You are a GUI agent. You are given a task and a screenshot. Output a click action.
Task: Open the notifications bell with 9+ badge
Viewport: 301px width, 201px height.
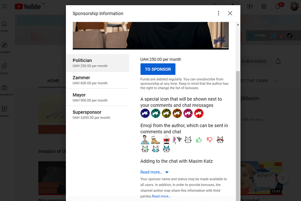[277, 6]
